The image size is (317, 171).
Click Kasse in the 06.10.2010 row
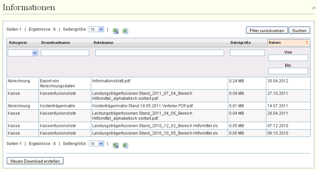click(x=14, y=133)
